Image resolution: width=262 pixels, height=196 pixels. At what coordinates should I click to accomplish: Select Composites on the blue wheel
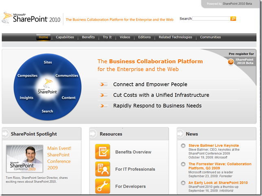pyautogui.click(x=27, y=76)
